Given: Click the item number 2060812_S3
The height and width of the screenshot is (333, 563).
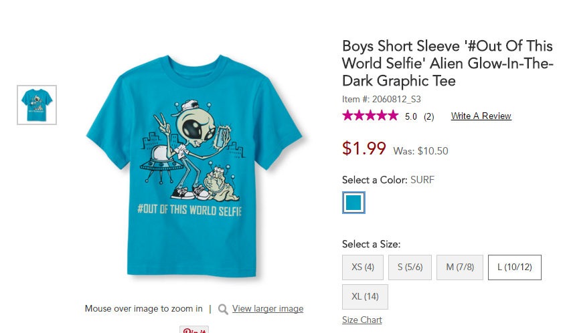Looking at the screenshot, I should (382, 100).
